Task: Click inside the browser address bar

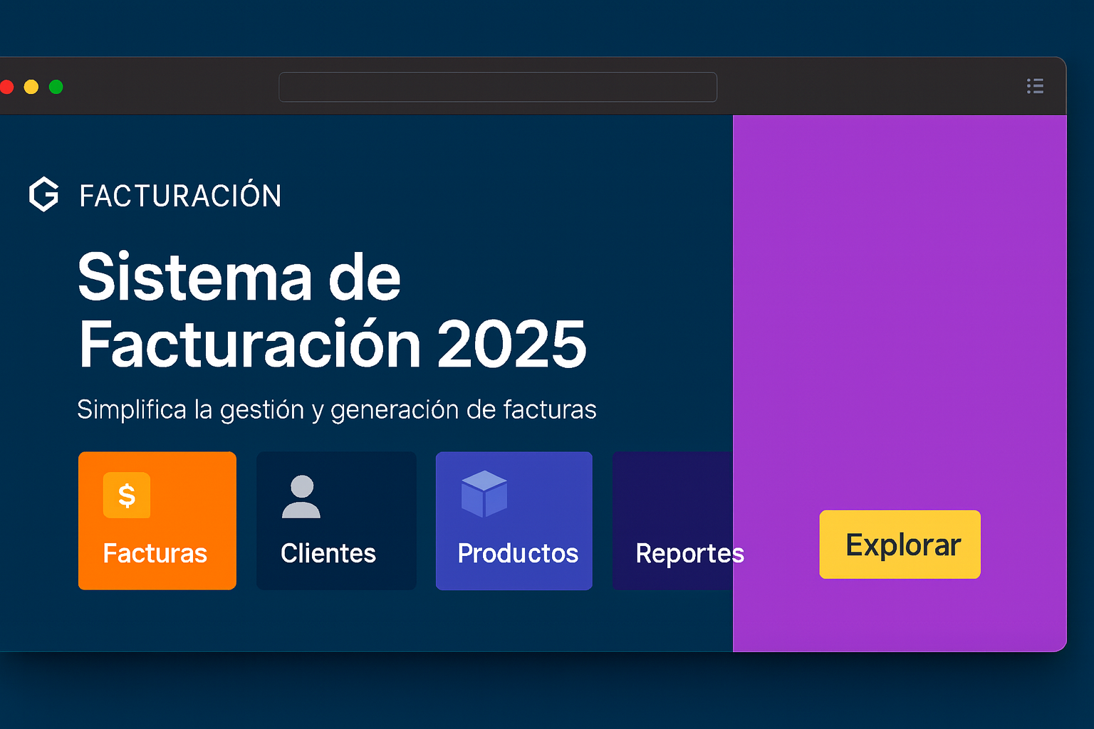Action: pos(498,86)
